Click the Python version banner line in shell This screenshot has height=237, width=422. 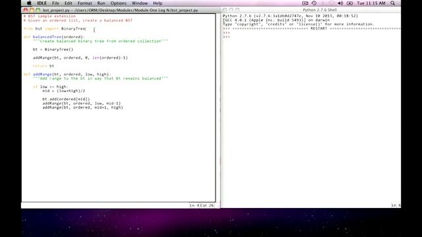(290, 16)
